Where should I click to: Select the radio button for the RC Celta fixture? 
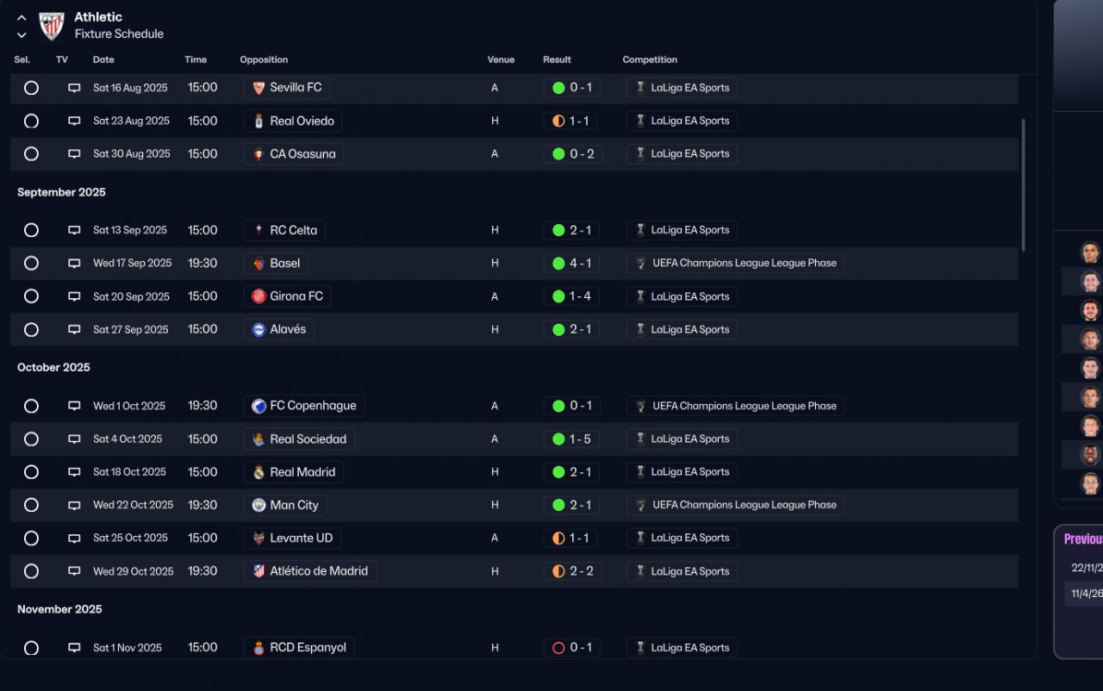(31, 230)
